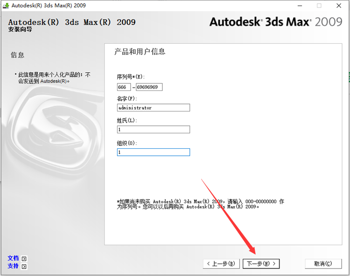This screenshot has height=276, width=350.
Task: Focus the serial number field 69696969
Action: click(x=149, y=87)
